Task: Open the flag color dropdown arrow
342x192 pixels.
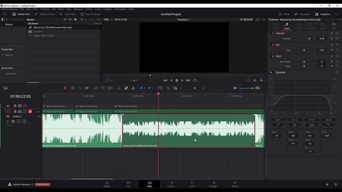Action: pyautogui.click(x=145, y=88)
